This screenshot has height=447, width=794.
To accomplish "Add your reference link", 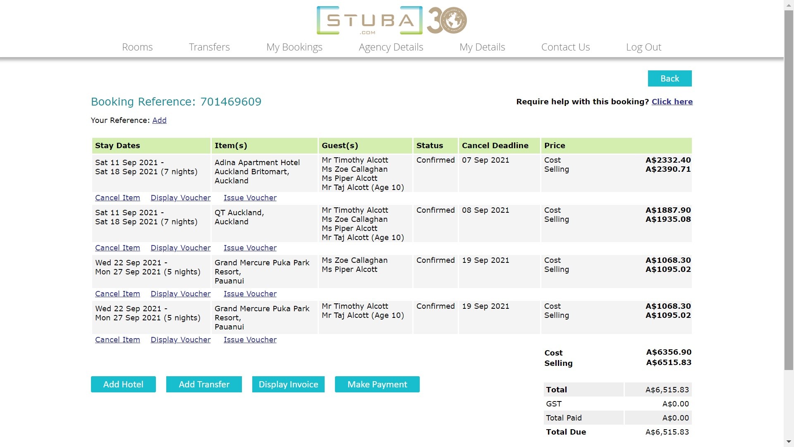I will coord(159,120).
